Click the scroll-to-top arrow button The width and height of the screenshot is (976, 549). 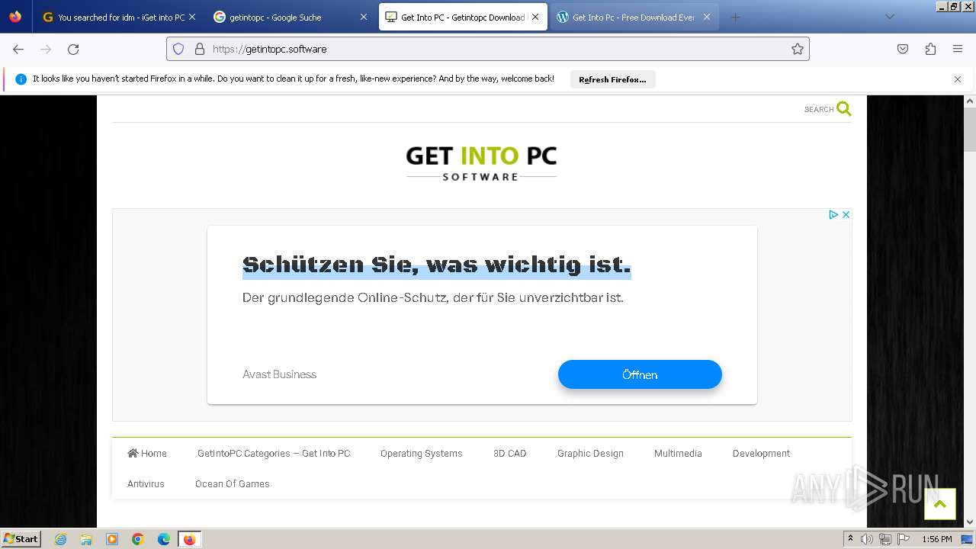click(940, 504)
